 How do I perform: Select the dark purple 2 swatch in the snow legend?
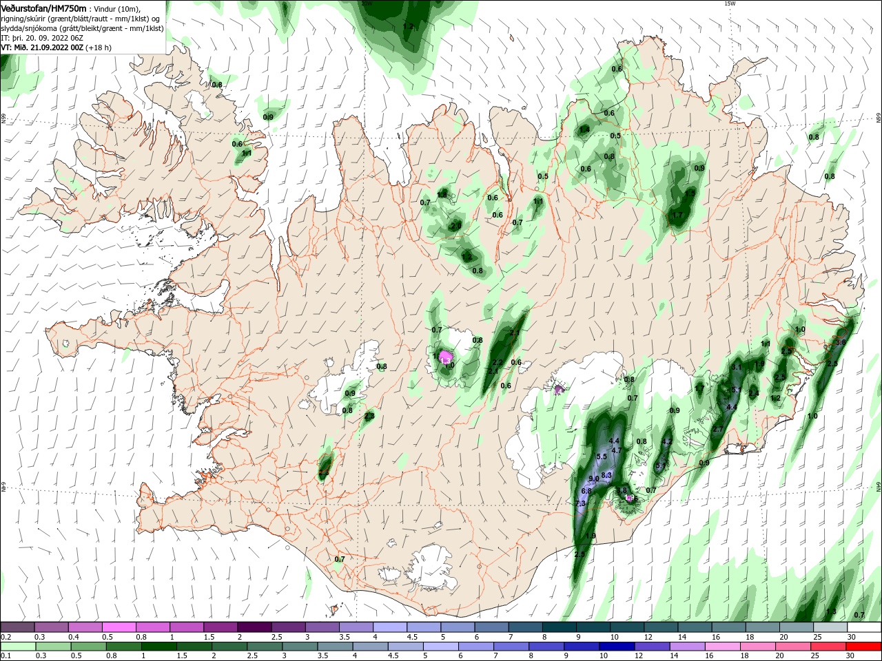[253, 627]
